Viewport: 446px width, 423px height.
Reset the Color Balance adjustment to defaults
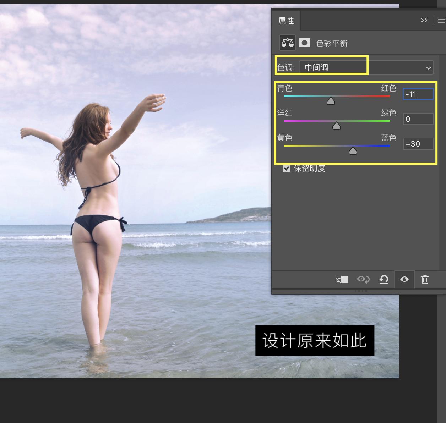click(384, 279)
